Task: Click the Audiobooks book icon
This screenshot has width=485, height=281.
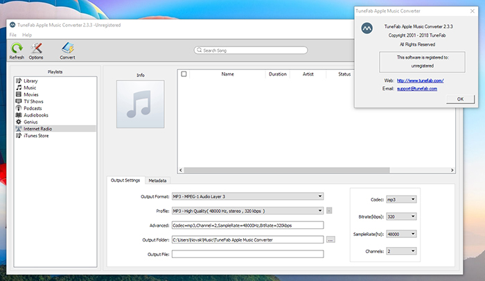Action: pos(19,115)
